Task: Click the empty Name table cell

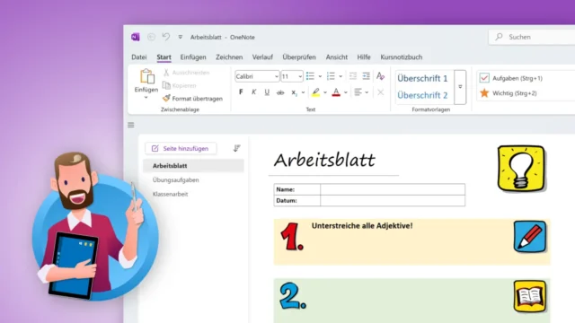Action: click(393, 189)
